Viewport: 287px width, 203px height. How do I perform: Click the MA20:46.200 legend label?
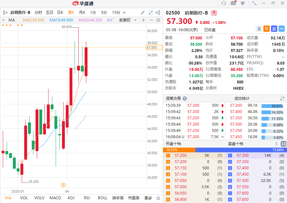pyautogui.click(x=90, y=20)
